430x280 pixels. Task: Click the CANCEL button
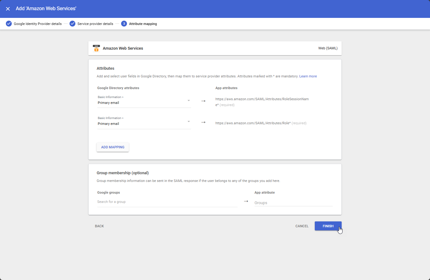pyautogui.click(x=302, y=226)
